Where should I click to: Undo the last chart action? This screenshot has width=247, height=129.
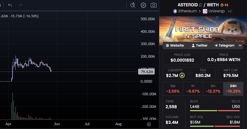pos(10,5)
